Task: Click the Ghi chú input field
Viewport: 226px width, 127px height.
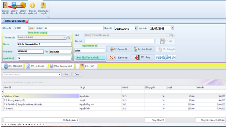Action: pos(120,41)
